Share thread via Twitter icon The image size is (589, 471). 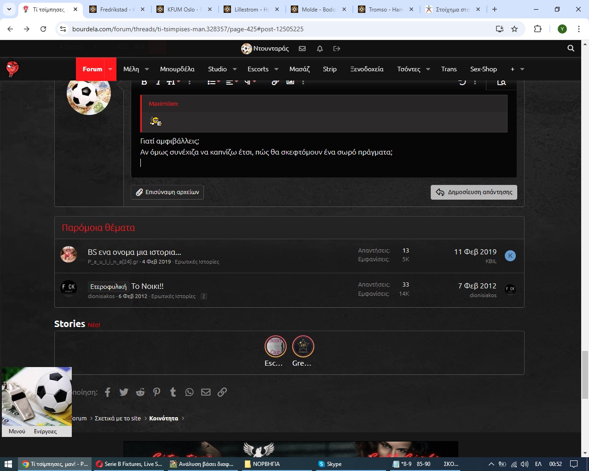click(124, 392)
